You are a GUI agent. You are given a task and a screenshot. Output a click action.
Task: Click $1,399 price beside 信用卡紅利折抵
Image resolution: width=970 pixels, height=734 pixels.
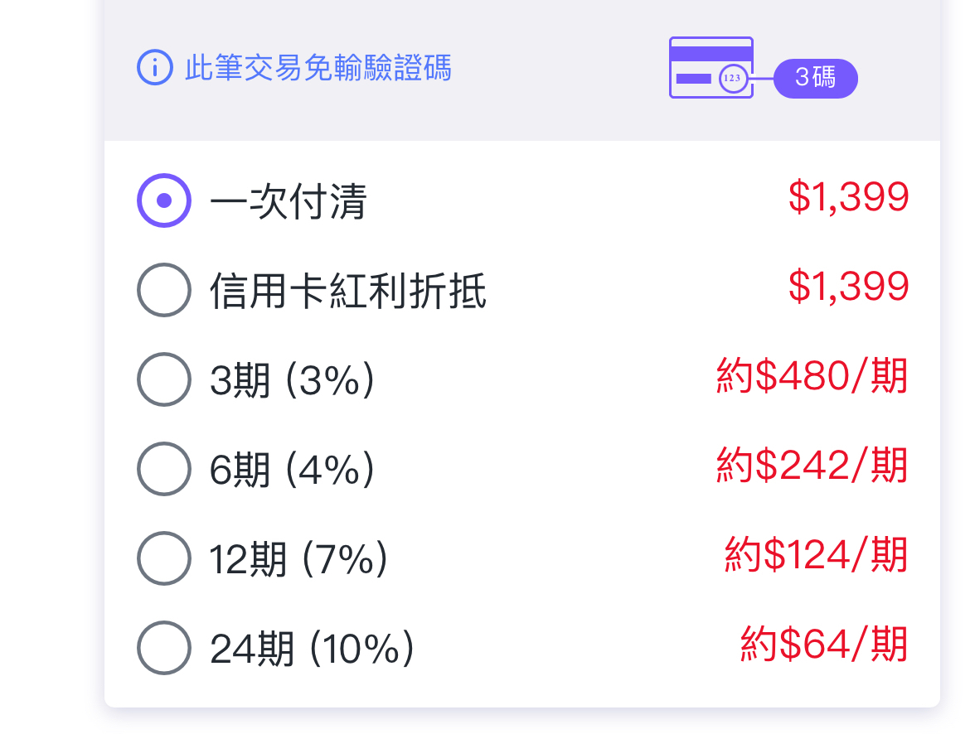[x=848, y=287]
